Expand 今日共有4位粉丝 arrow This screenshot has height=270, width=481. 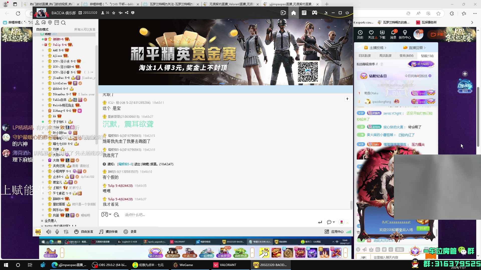(430, 76)
